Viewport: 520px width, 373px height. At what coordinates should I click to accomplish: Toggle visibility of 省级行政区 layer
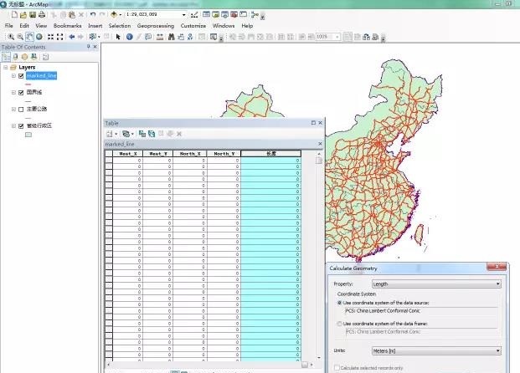(x=21, y=126)
